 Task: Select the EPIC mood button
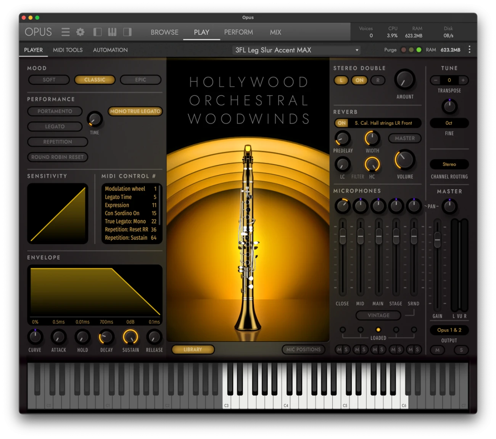[x=140, y=80]
